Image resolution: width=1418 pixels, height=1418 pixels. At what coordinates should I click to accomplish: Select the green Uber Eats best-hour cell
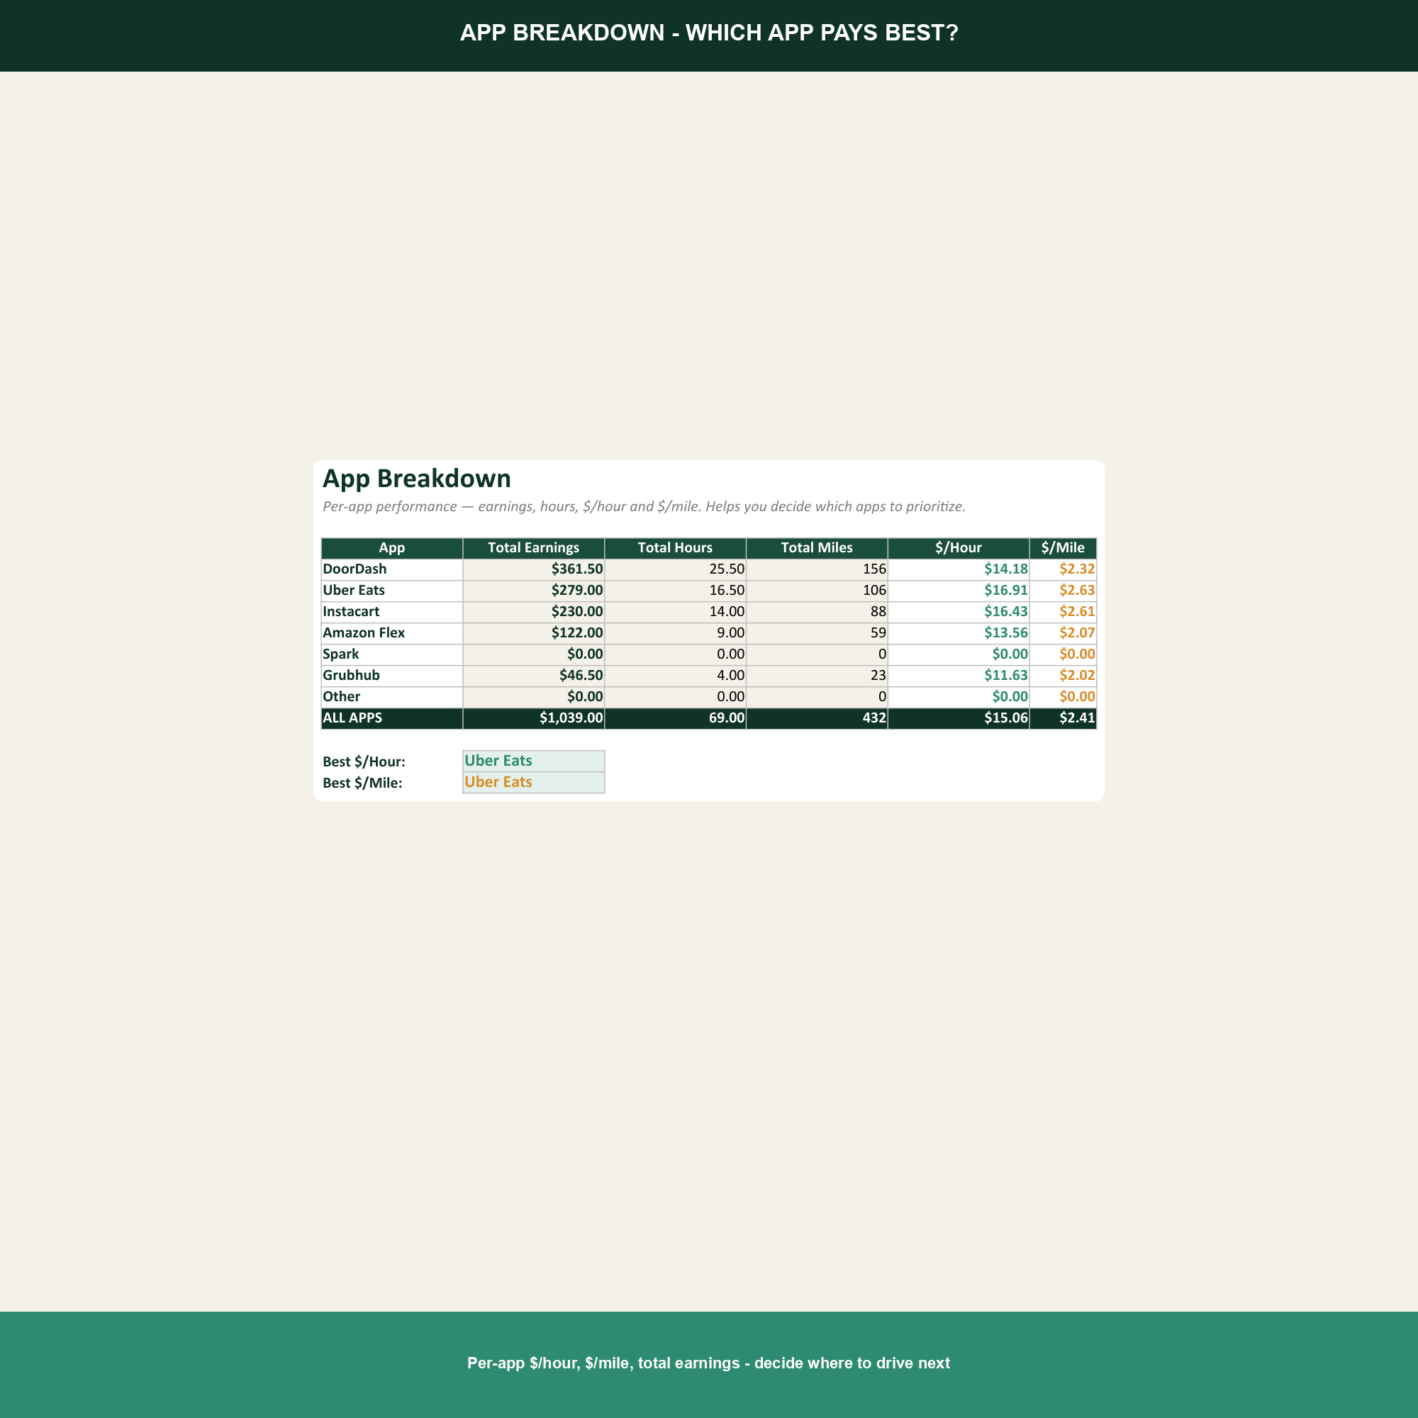point(534,761)
